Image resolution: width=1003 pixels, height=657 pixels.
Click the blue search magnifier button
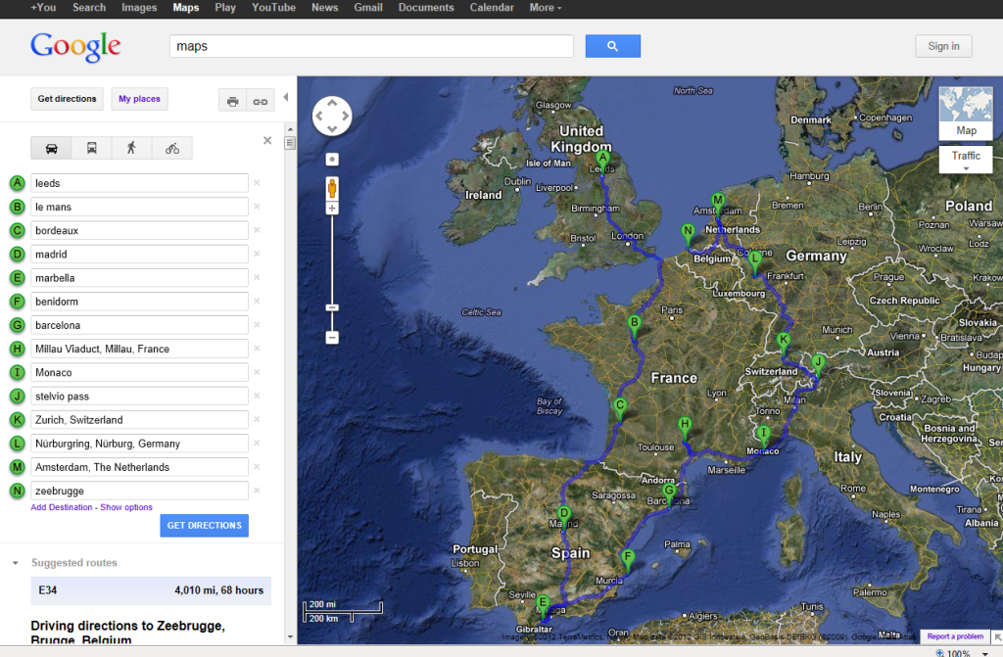click(612, 46)
